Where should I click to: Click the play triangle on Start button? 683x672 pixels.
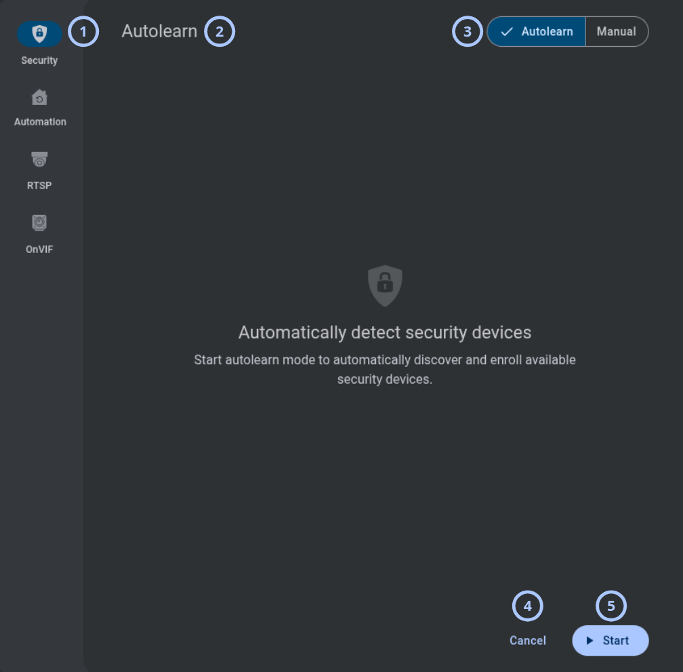click(x=589, y=640)
